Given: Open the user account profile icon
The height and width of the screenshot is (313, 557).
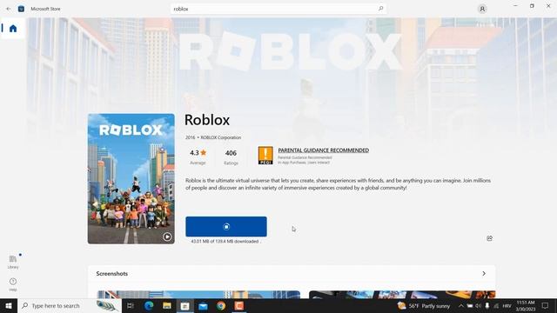Looking at the screenshot, I should [482, 9].
